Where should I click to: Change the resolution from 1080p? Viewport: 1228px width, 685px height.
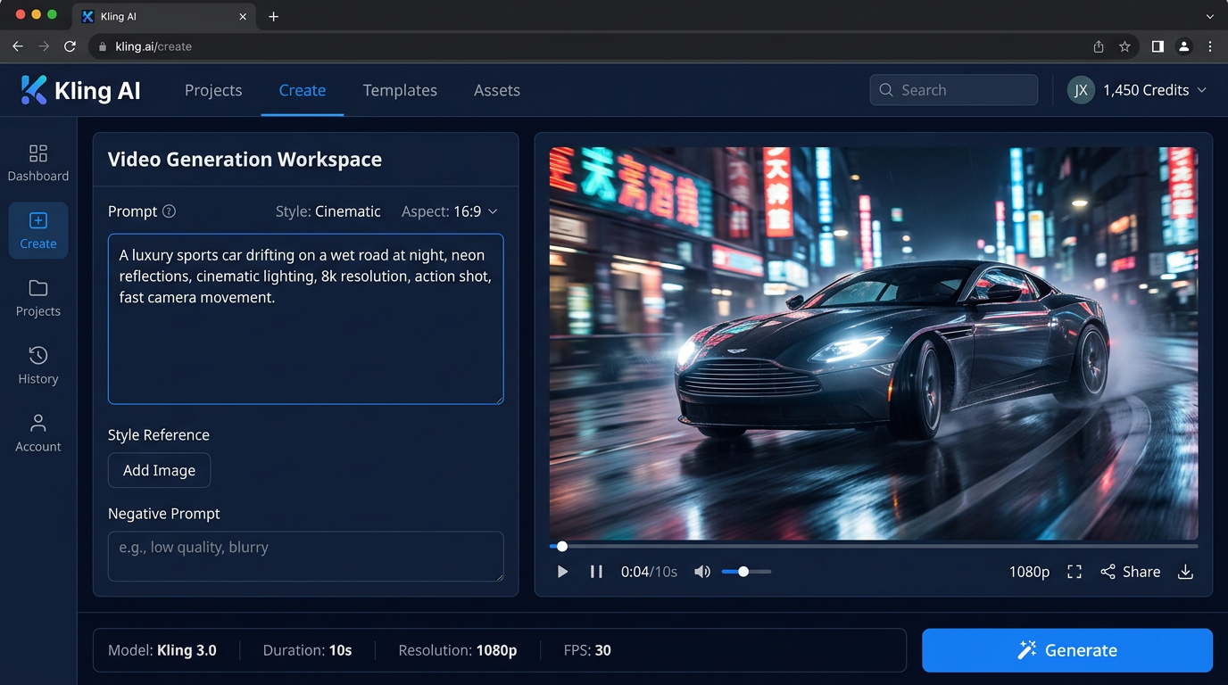pyautogui.click(x=1028, y=572)
